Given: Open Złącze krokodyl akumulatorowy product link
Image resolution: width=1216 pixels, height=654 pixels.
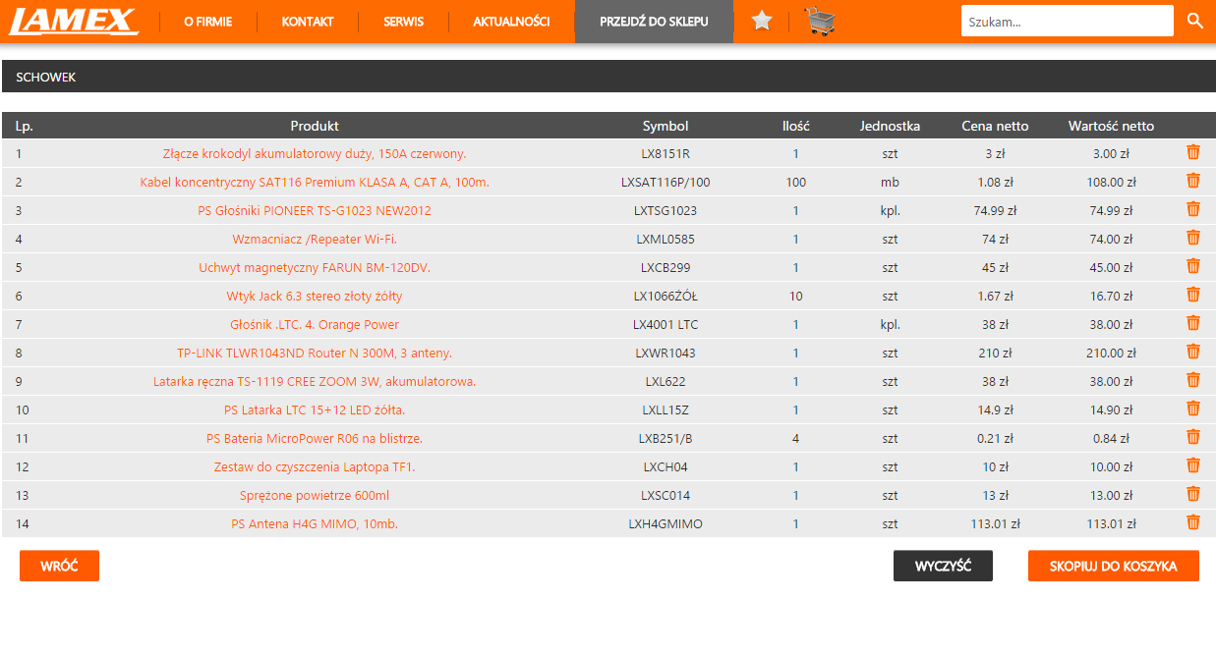Looking at the screenshot, I should point(315,154).
